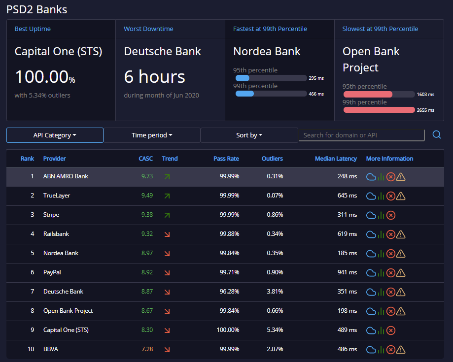
Task: Click Open Bank Project 99th percentile red bar
Action: pyautogui.click(x=379, y=110)
